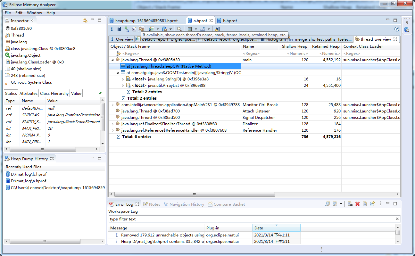Open the Window menu
The image size is (415, 256).
coord(34,13)
